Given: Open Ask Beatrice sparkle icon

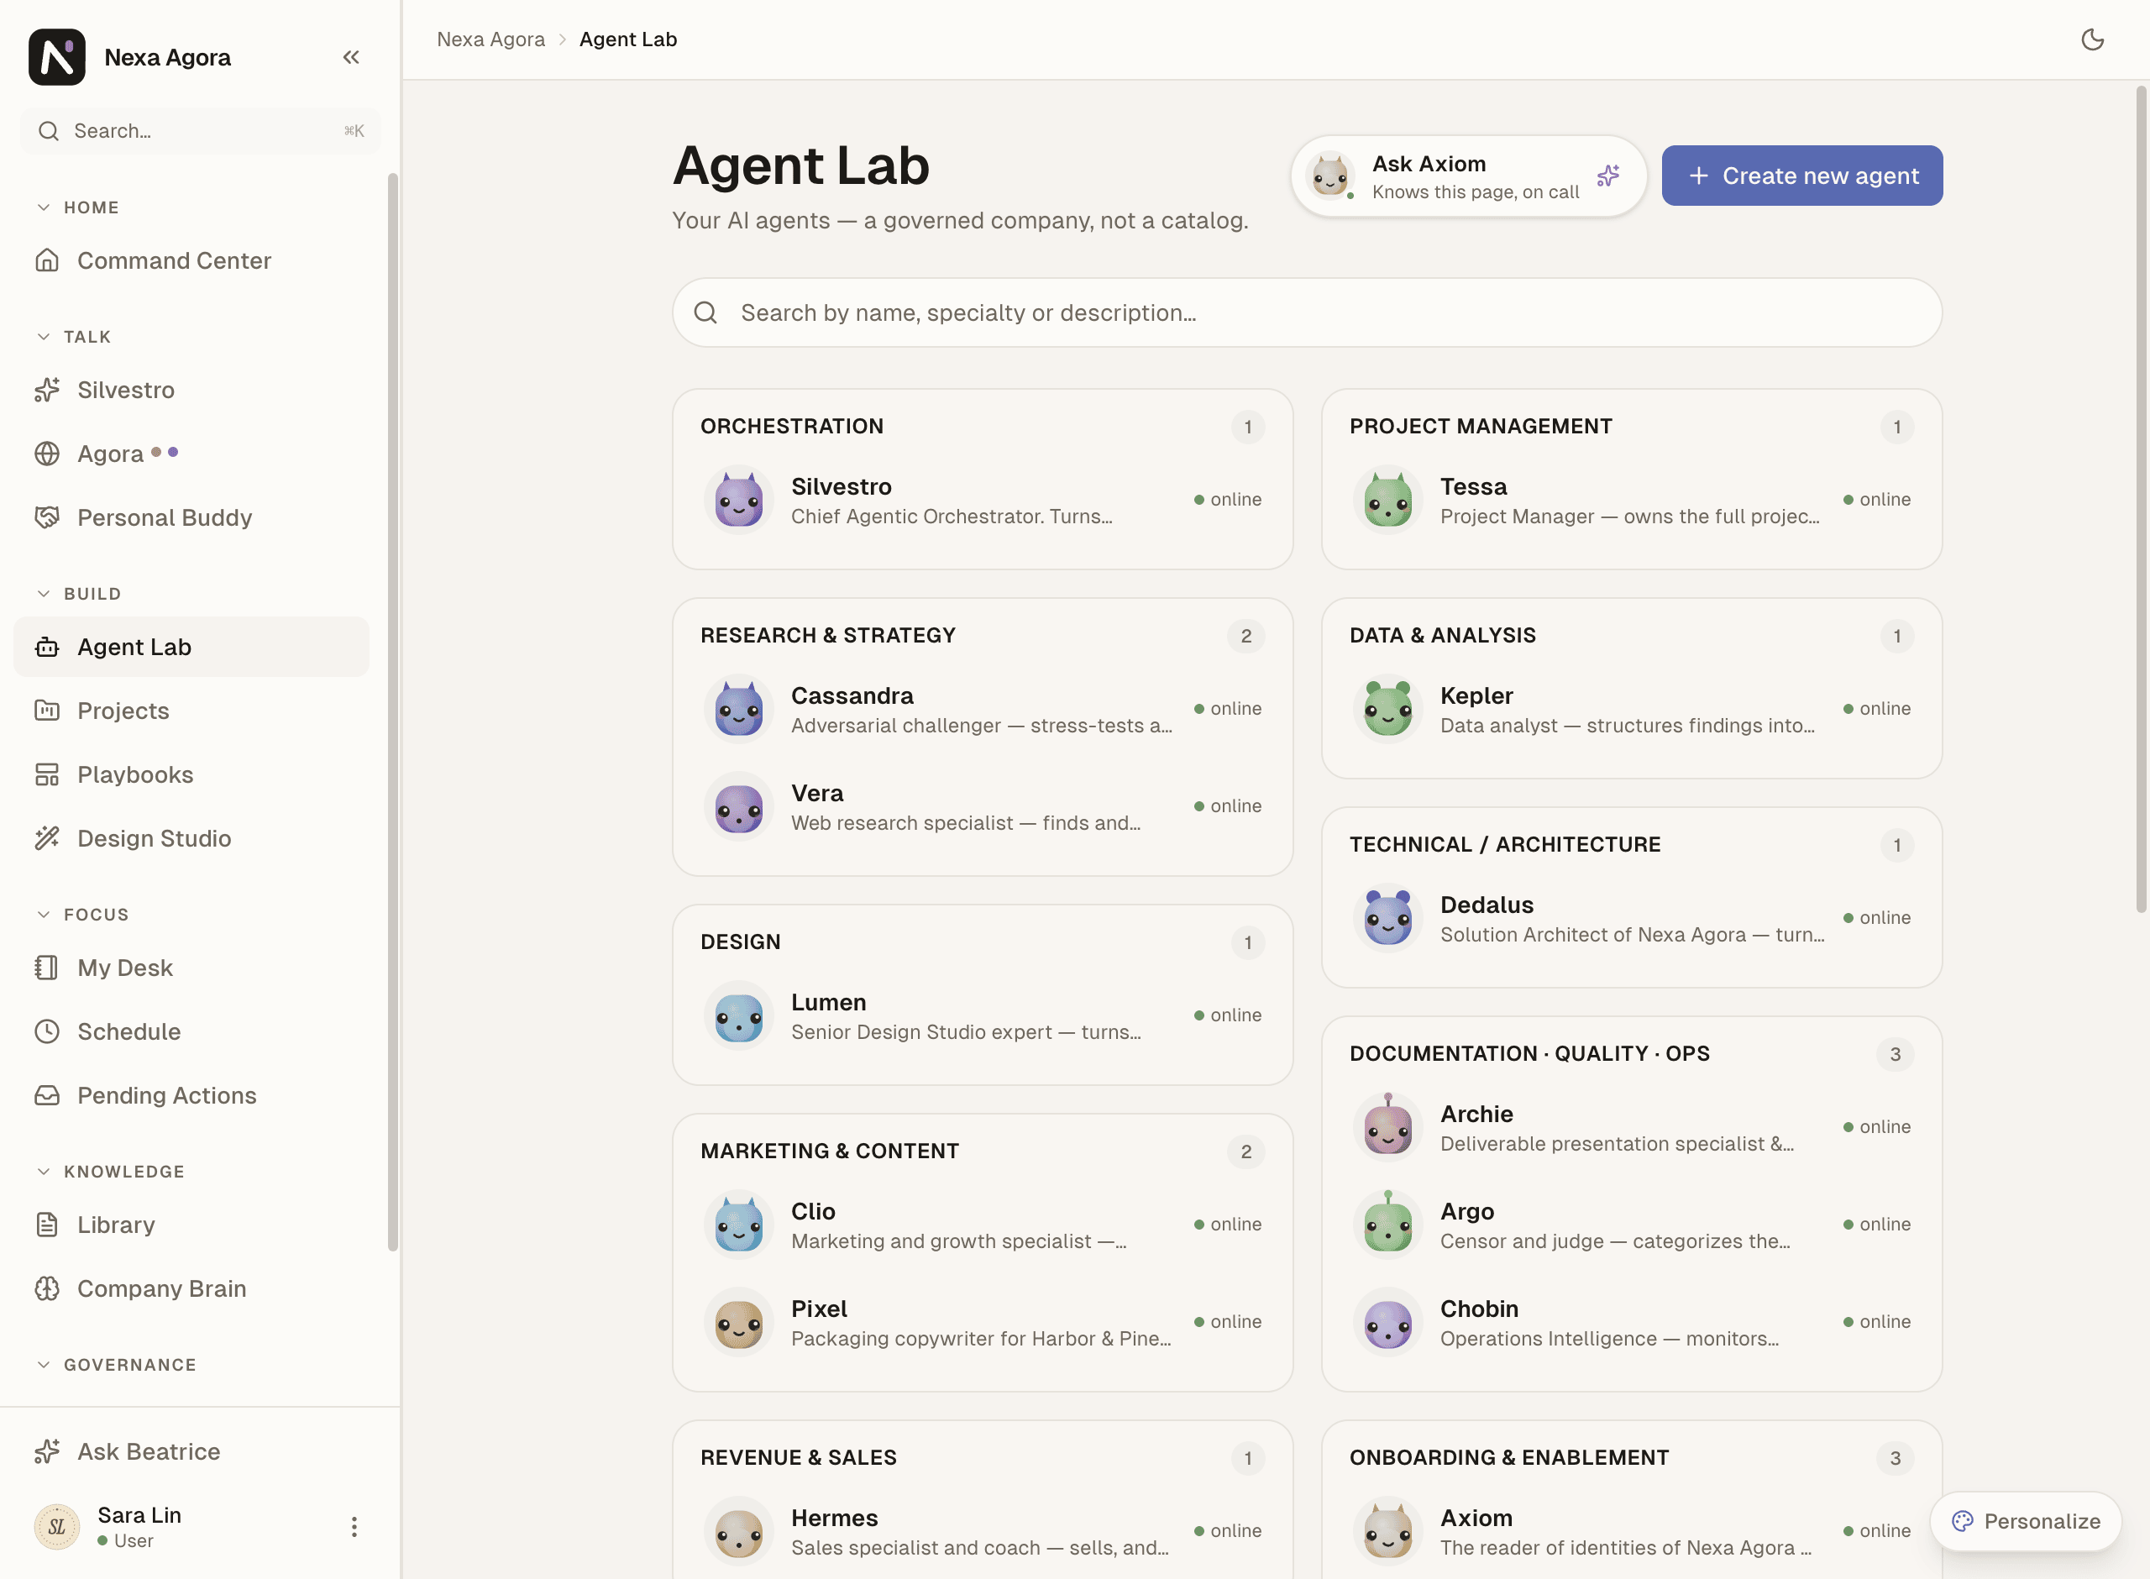Looking at the screenshot, I should tap(47, 1451).
